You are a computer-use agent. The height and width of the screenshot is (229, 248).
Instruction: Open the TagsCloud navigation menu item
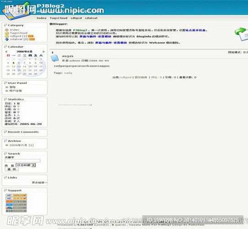(x=59, y=18)
